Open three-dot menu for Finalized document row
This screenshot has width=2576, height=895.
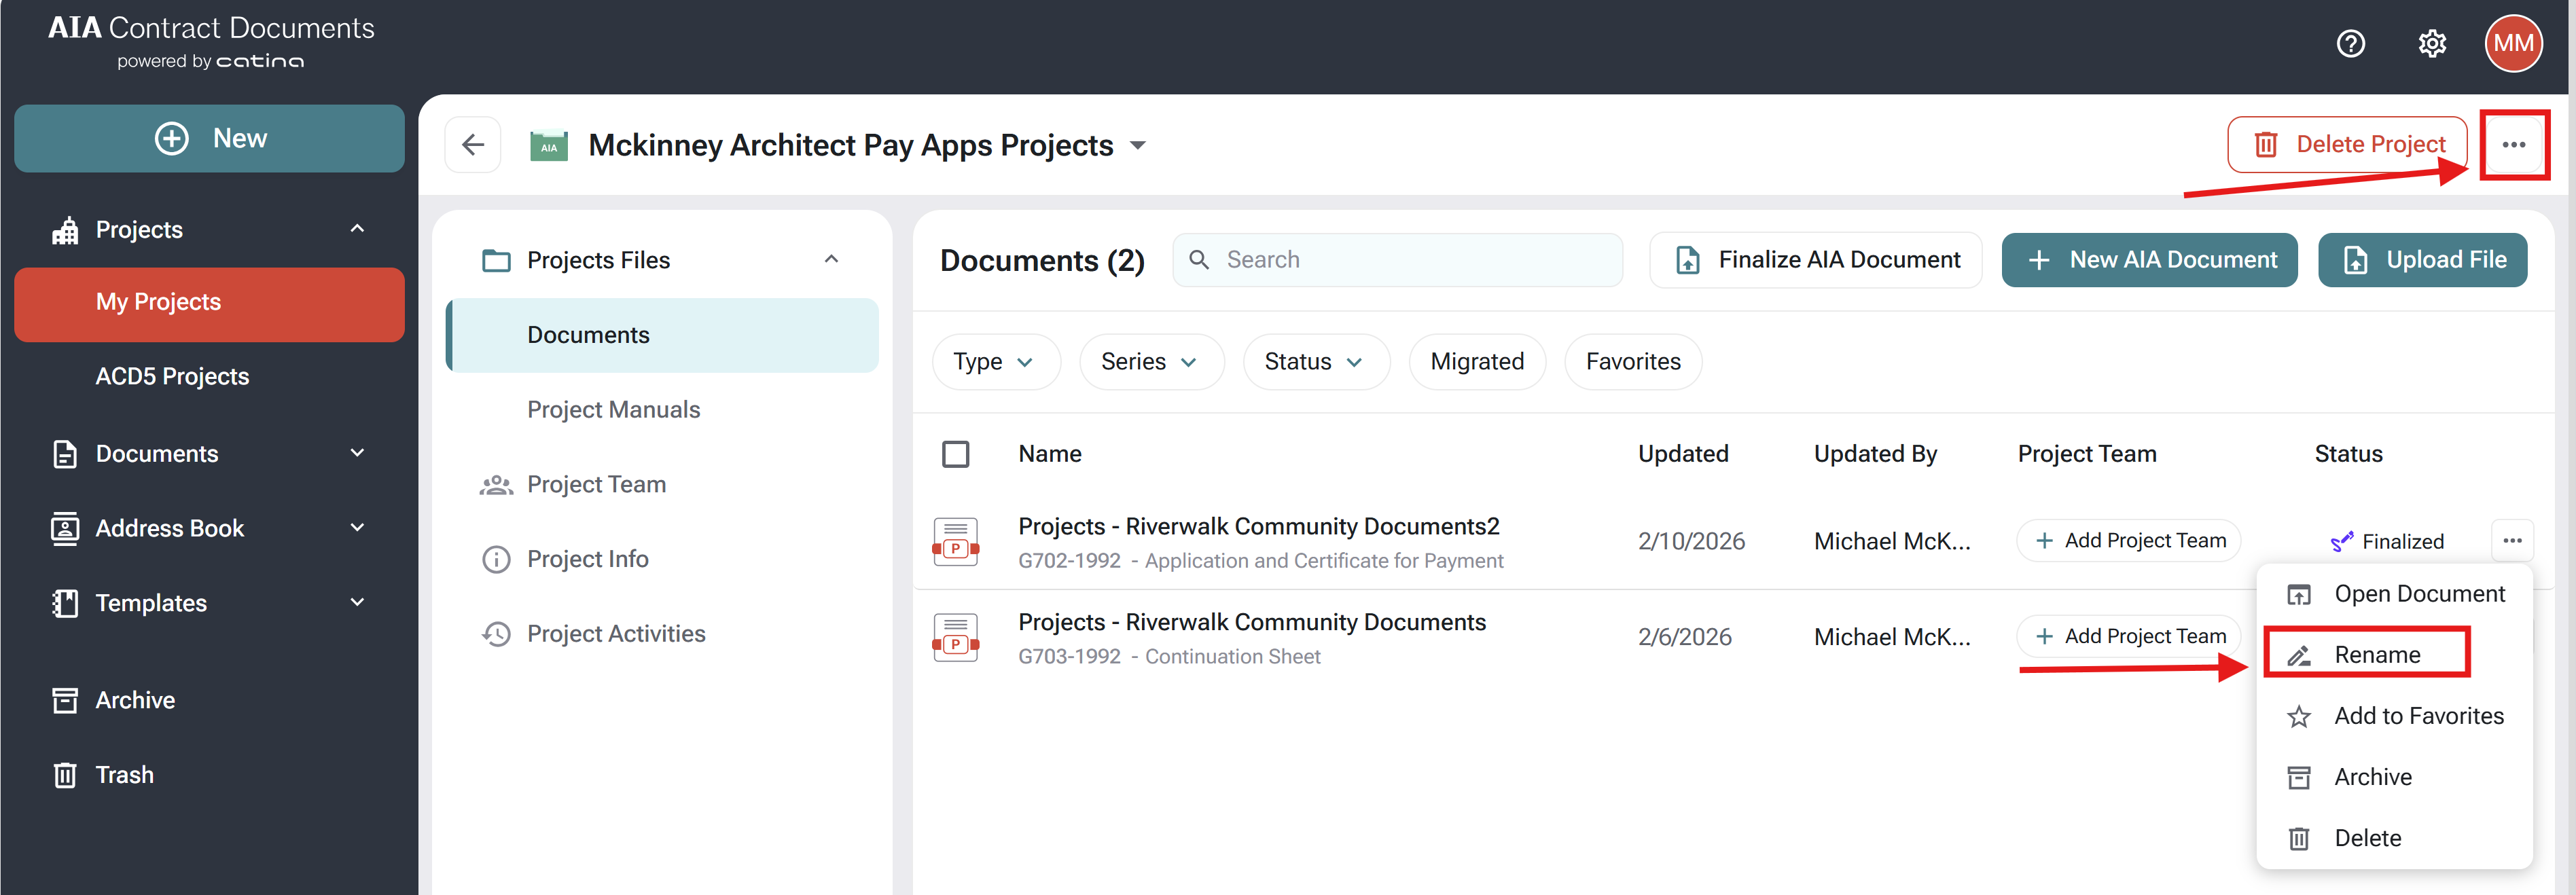click(2512, 541)
